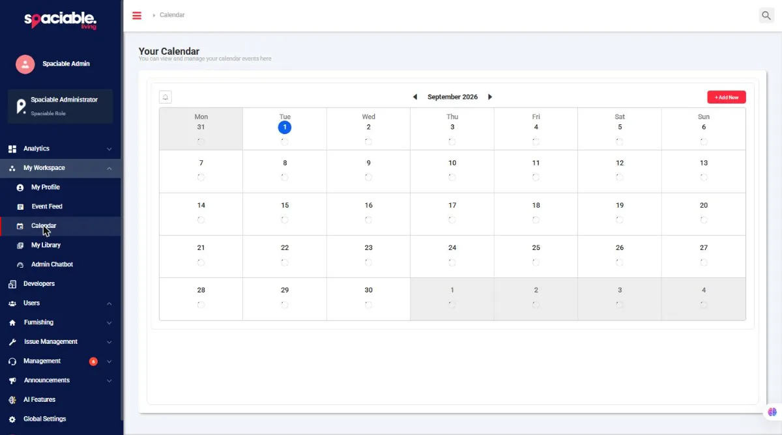The width and height of the screenshot is (782, 435).
Task: Click the AI Features brain icon
Action: tap(12, 400)
